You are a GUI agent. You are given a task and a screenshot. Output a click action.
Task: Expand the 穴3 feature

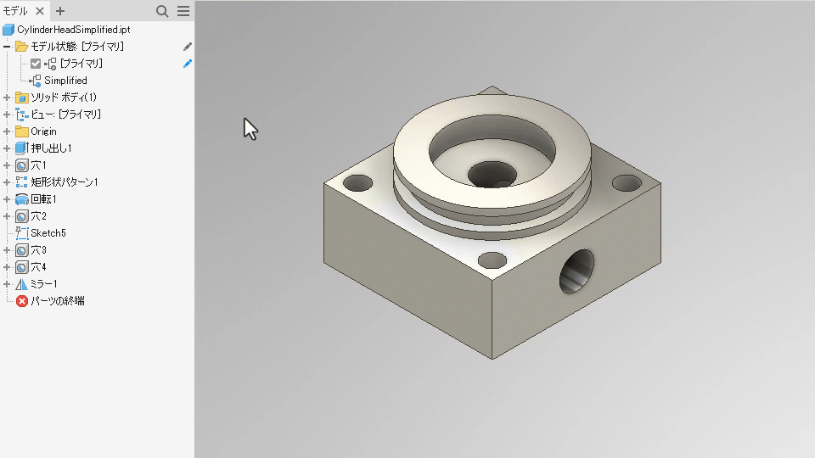point(7,250)
